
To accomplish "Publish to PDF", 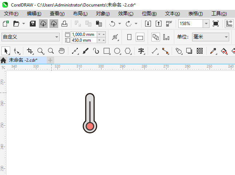I will pos(169,24).
